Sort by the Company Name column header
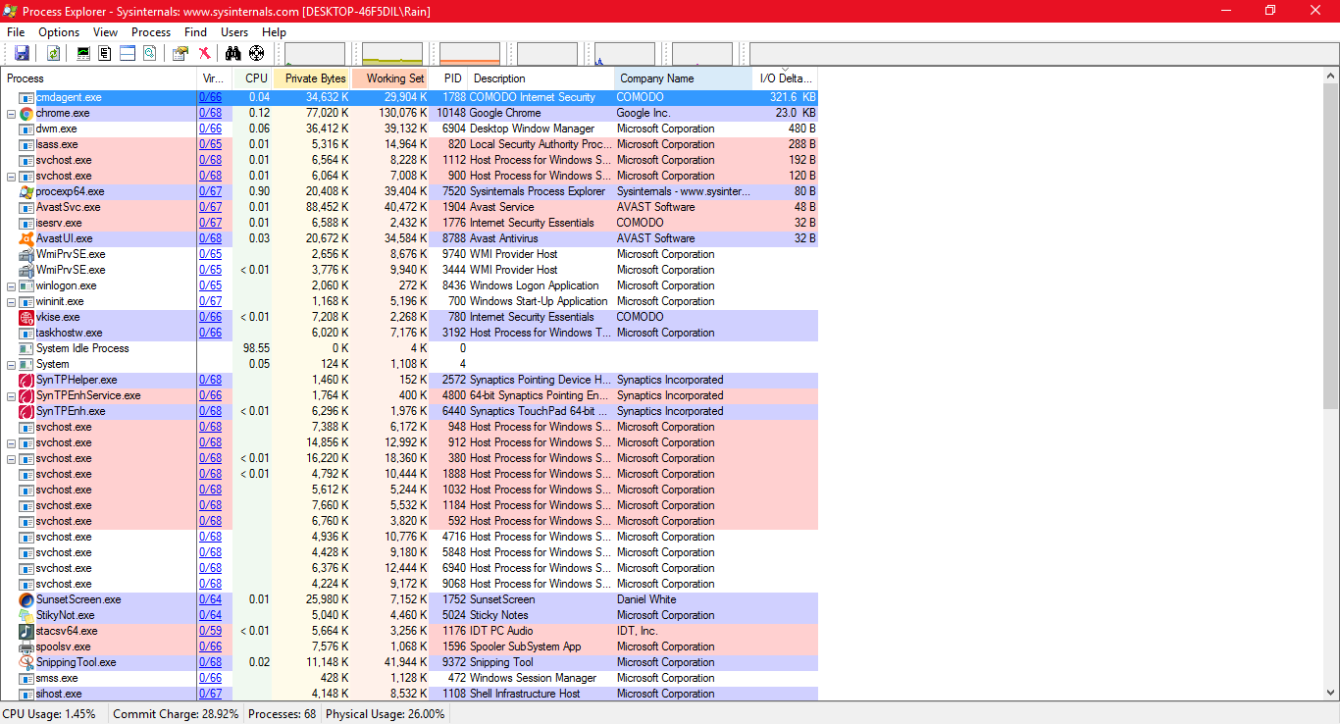The height and width of the screenshot is (724, 1340). tap(656, 78)
